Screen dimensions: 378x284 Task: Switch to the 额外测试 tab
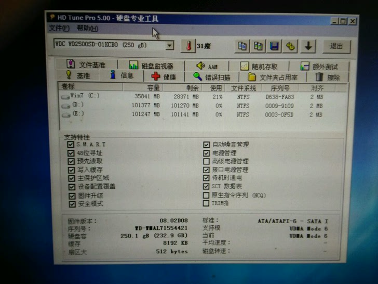pos(319,67)
